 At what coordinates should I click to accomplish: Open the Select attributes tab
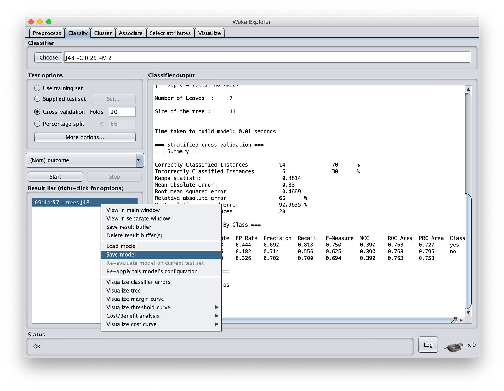pos(170,33)
